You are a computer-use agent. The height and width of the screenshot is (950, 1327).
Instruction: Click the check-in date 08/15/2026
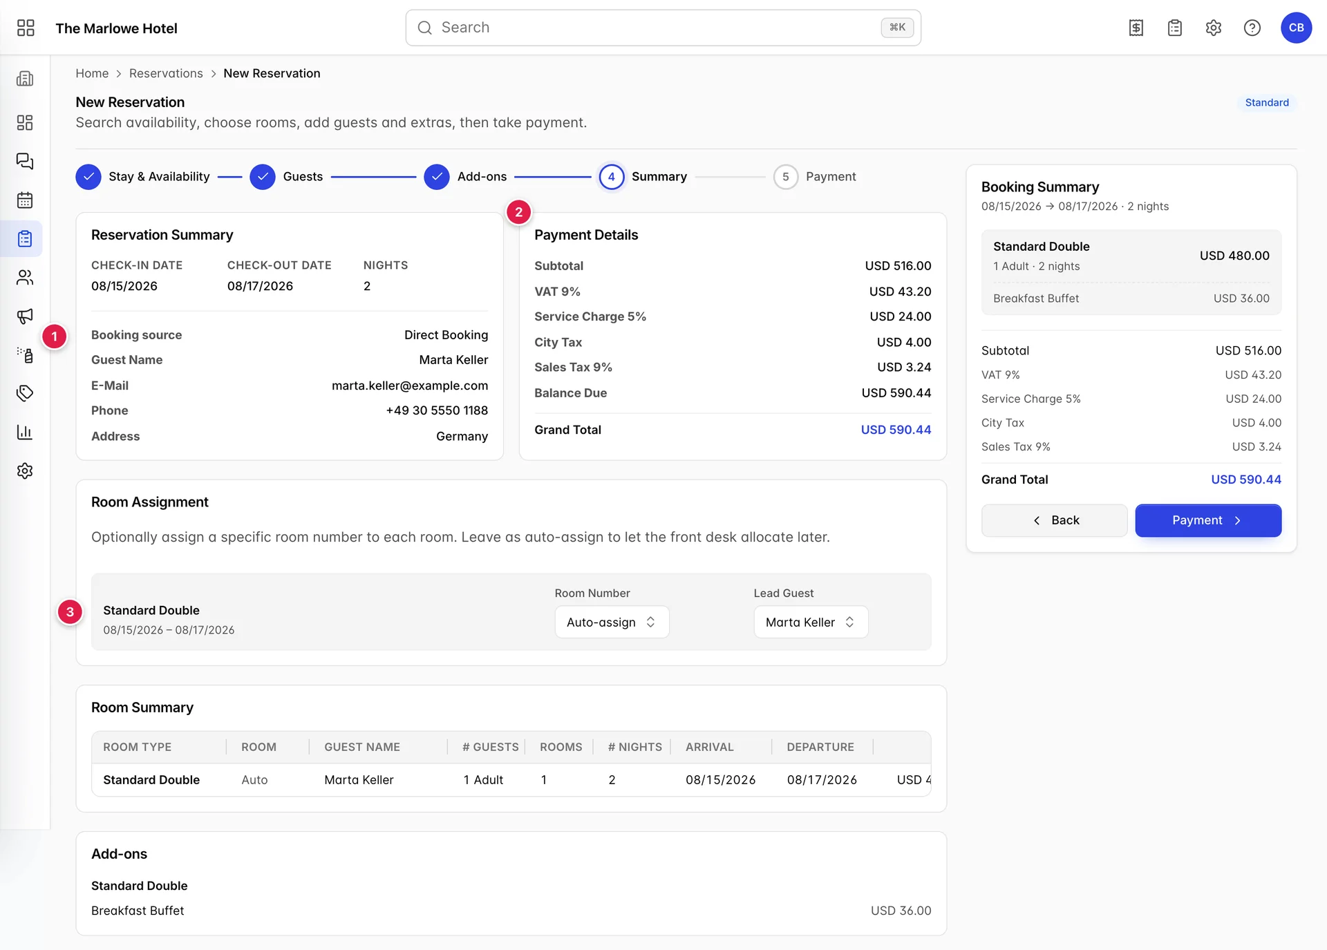pos(124,286)
